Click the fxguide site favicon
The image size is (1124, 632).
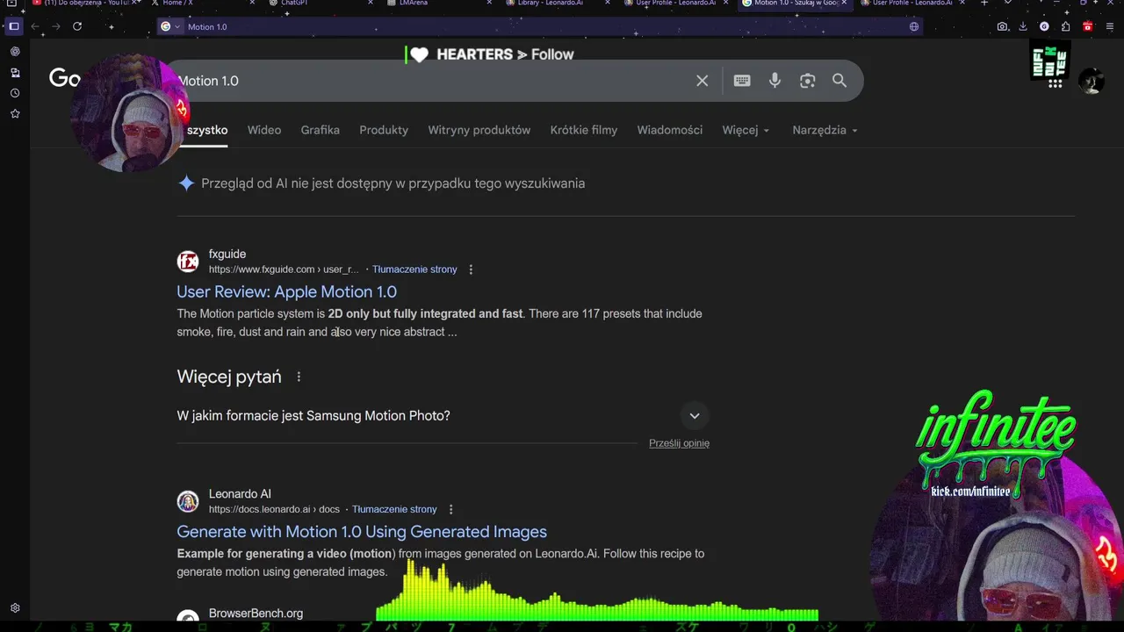188,262
